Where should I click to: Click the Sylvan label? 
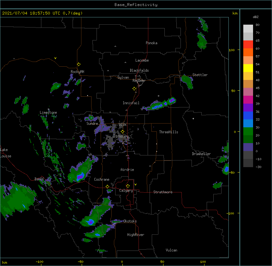coord(123,77)
